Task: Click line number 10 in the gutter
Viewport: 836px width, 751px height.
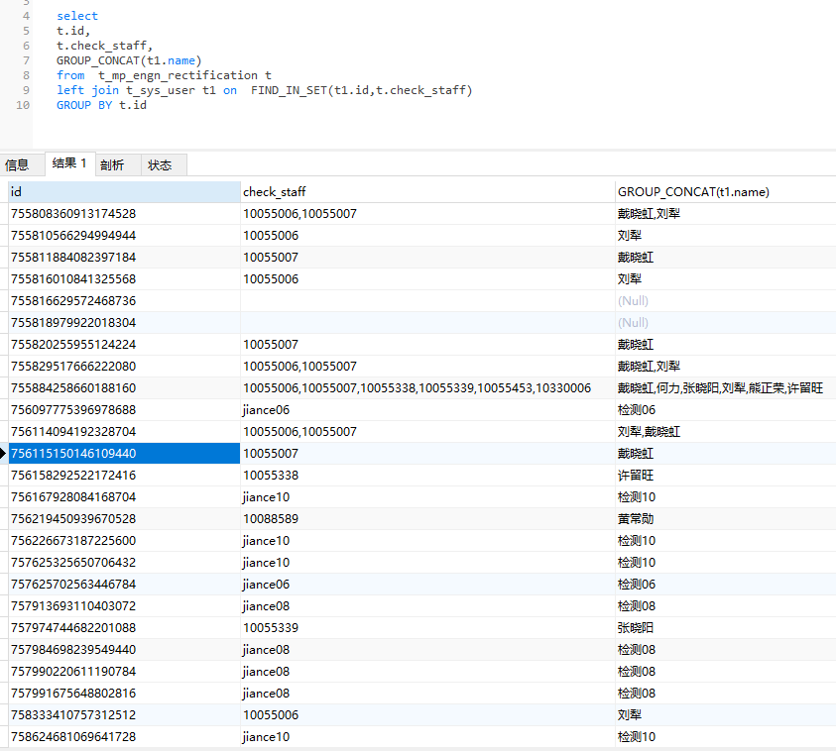Action: pos(23,105)
